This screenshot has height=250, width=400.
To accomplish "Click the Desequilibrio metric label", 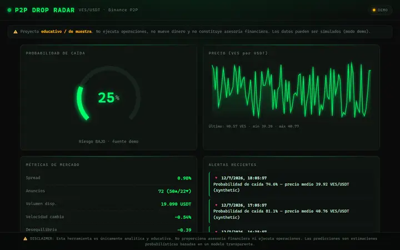I will point(41,229).
